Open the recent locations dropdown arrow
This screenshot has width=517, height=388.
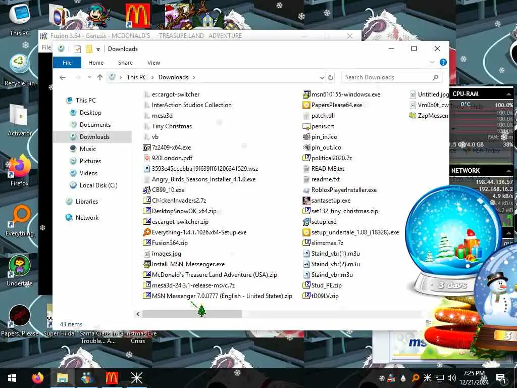tap(89, 77)
